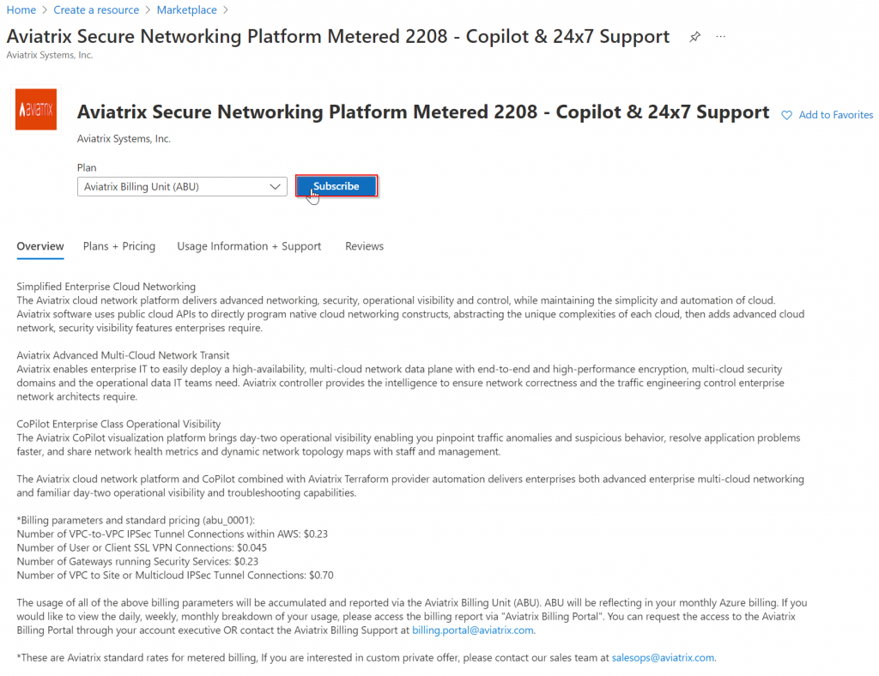Click Add to Favorites link
Image resolution: width=879 pixels, height=676 pixels.
tap(835, 115)
